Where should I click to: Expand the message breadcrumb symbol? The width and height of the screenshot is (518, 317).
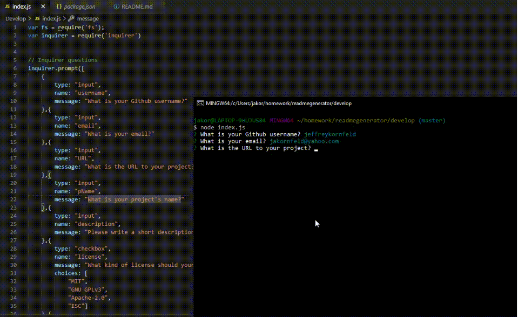(88, 18)
